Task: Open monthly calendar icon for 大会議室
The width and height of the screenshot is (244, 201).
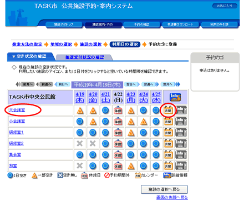Action: point(168,110)
